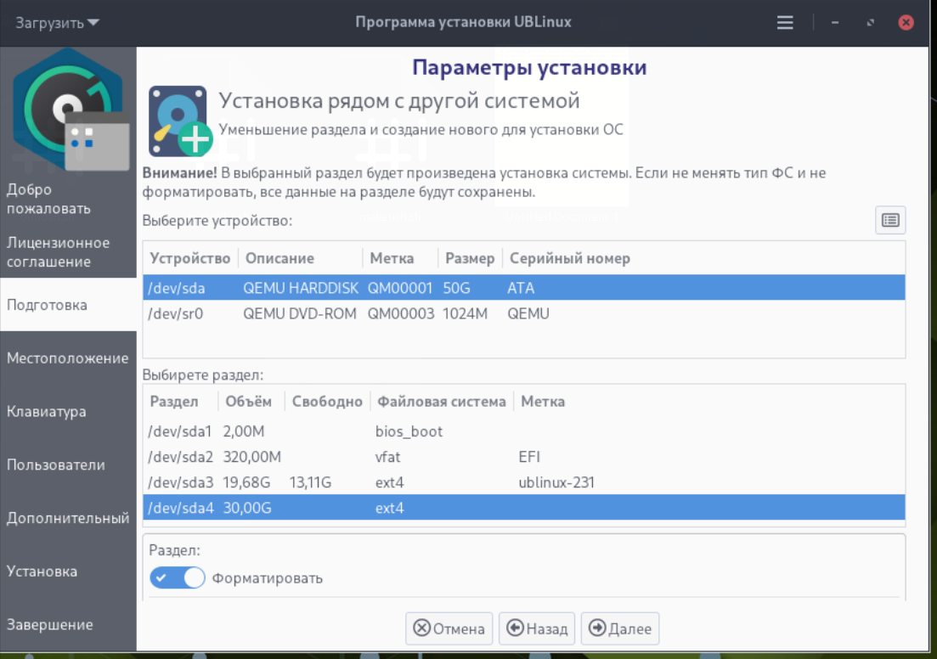Click the 13,11G free space cell
The height and width of the screenshot is (659, 937).
point(310,482)
